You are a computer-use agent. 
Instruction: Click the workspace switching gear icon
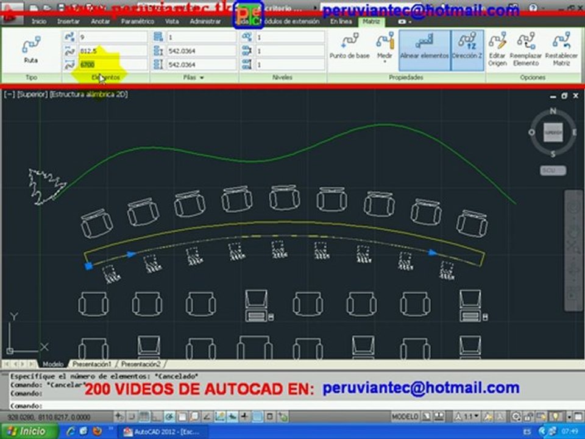click(x=516, y=416)
